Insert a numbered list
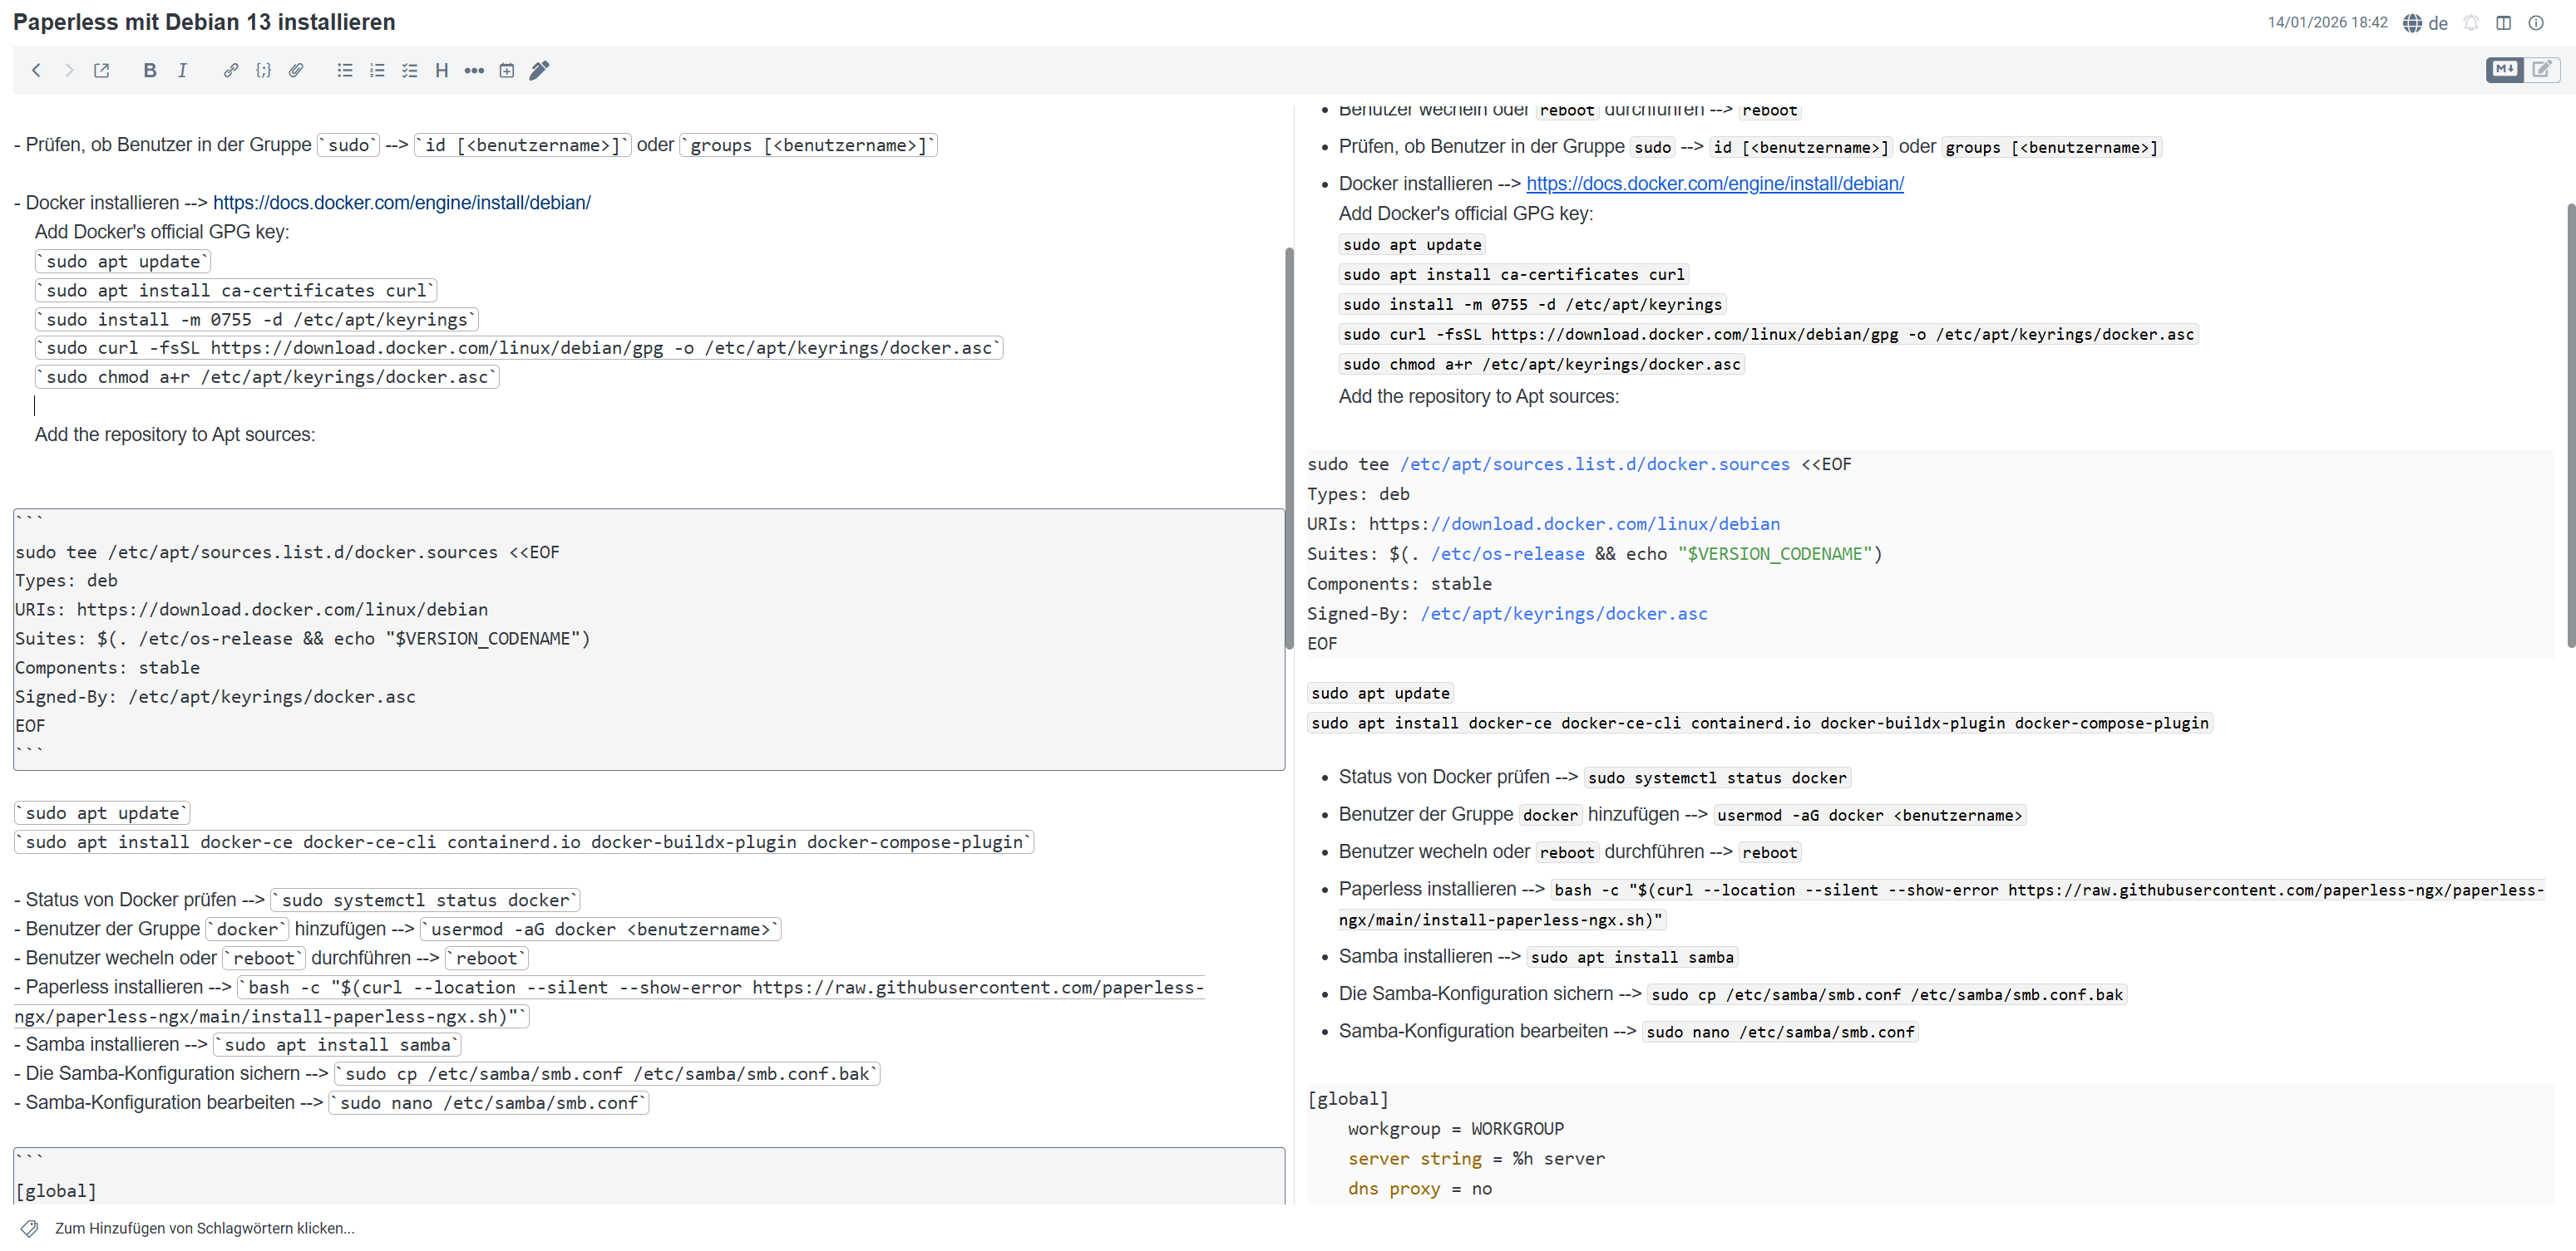 click(x=377, y=70)
